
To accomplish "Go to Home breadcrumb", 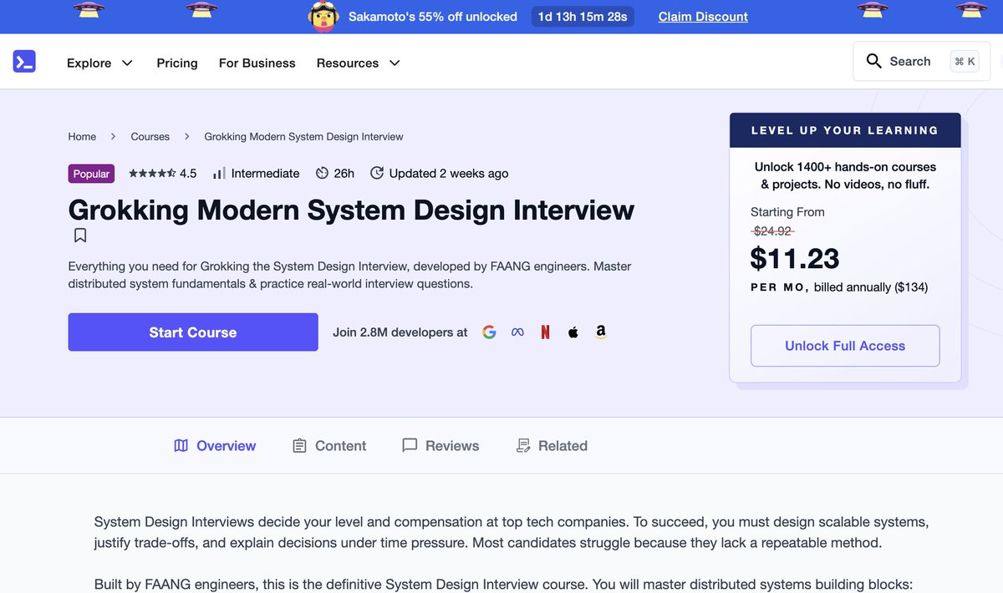I will (x=82, y=136).
